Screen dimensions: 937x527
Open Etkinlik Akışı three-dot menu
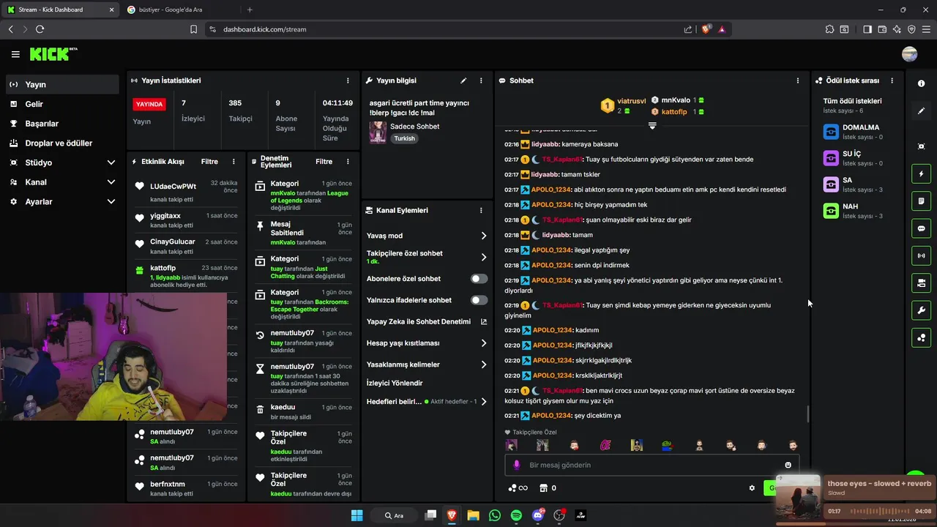234,162
